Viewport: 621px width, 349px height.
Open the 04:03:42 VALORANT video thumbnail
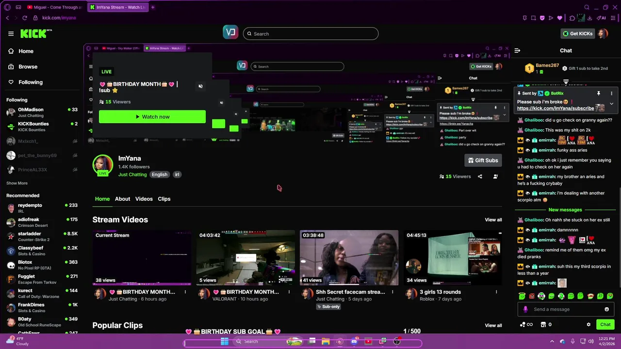click(245, 258)
